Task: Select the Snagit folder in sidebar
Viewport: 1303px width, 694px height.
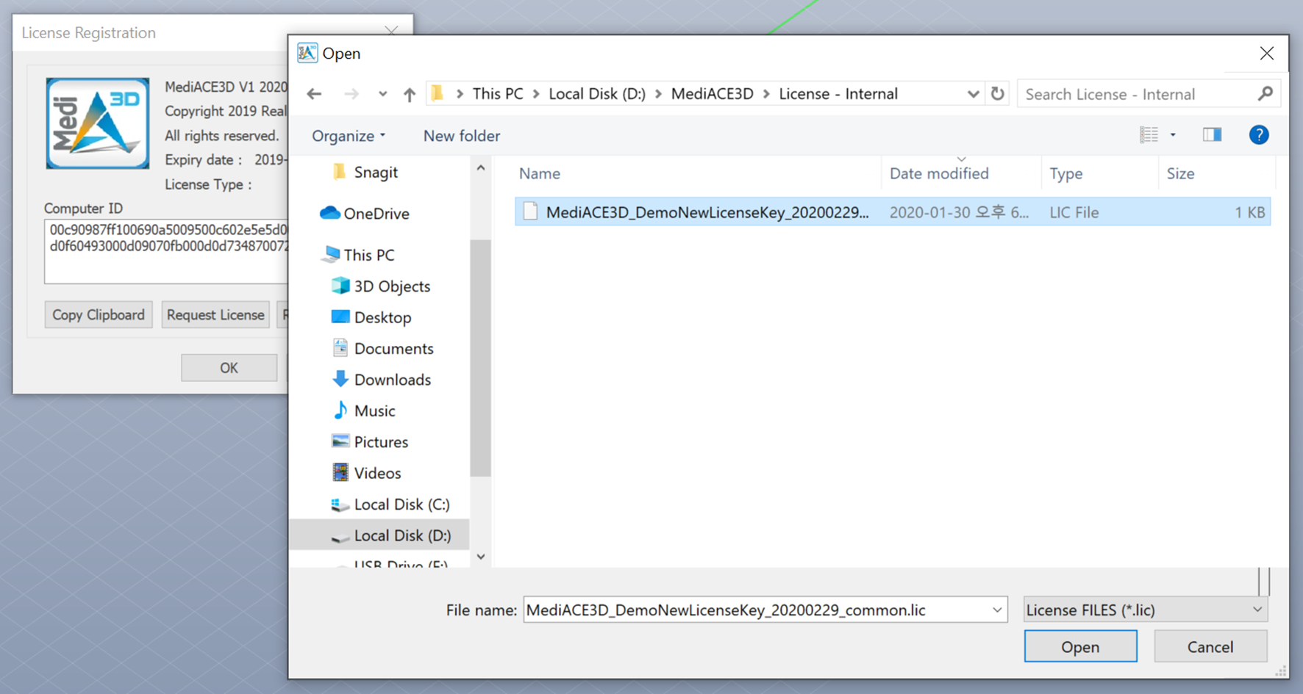Action: (x=375, y=172)
